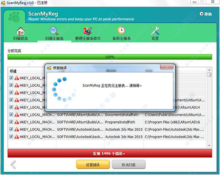The image size is (220, 175).
Task: Click the 分析完成 status text
Action: pyautogui.click(x=15, y=51)
